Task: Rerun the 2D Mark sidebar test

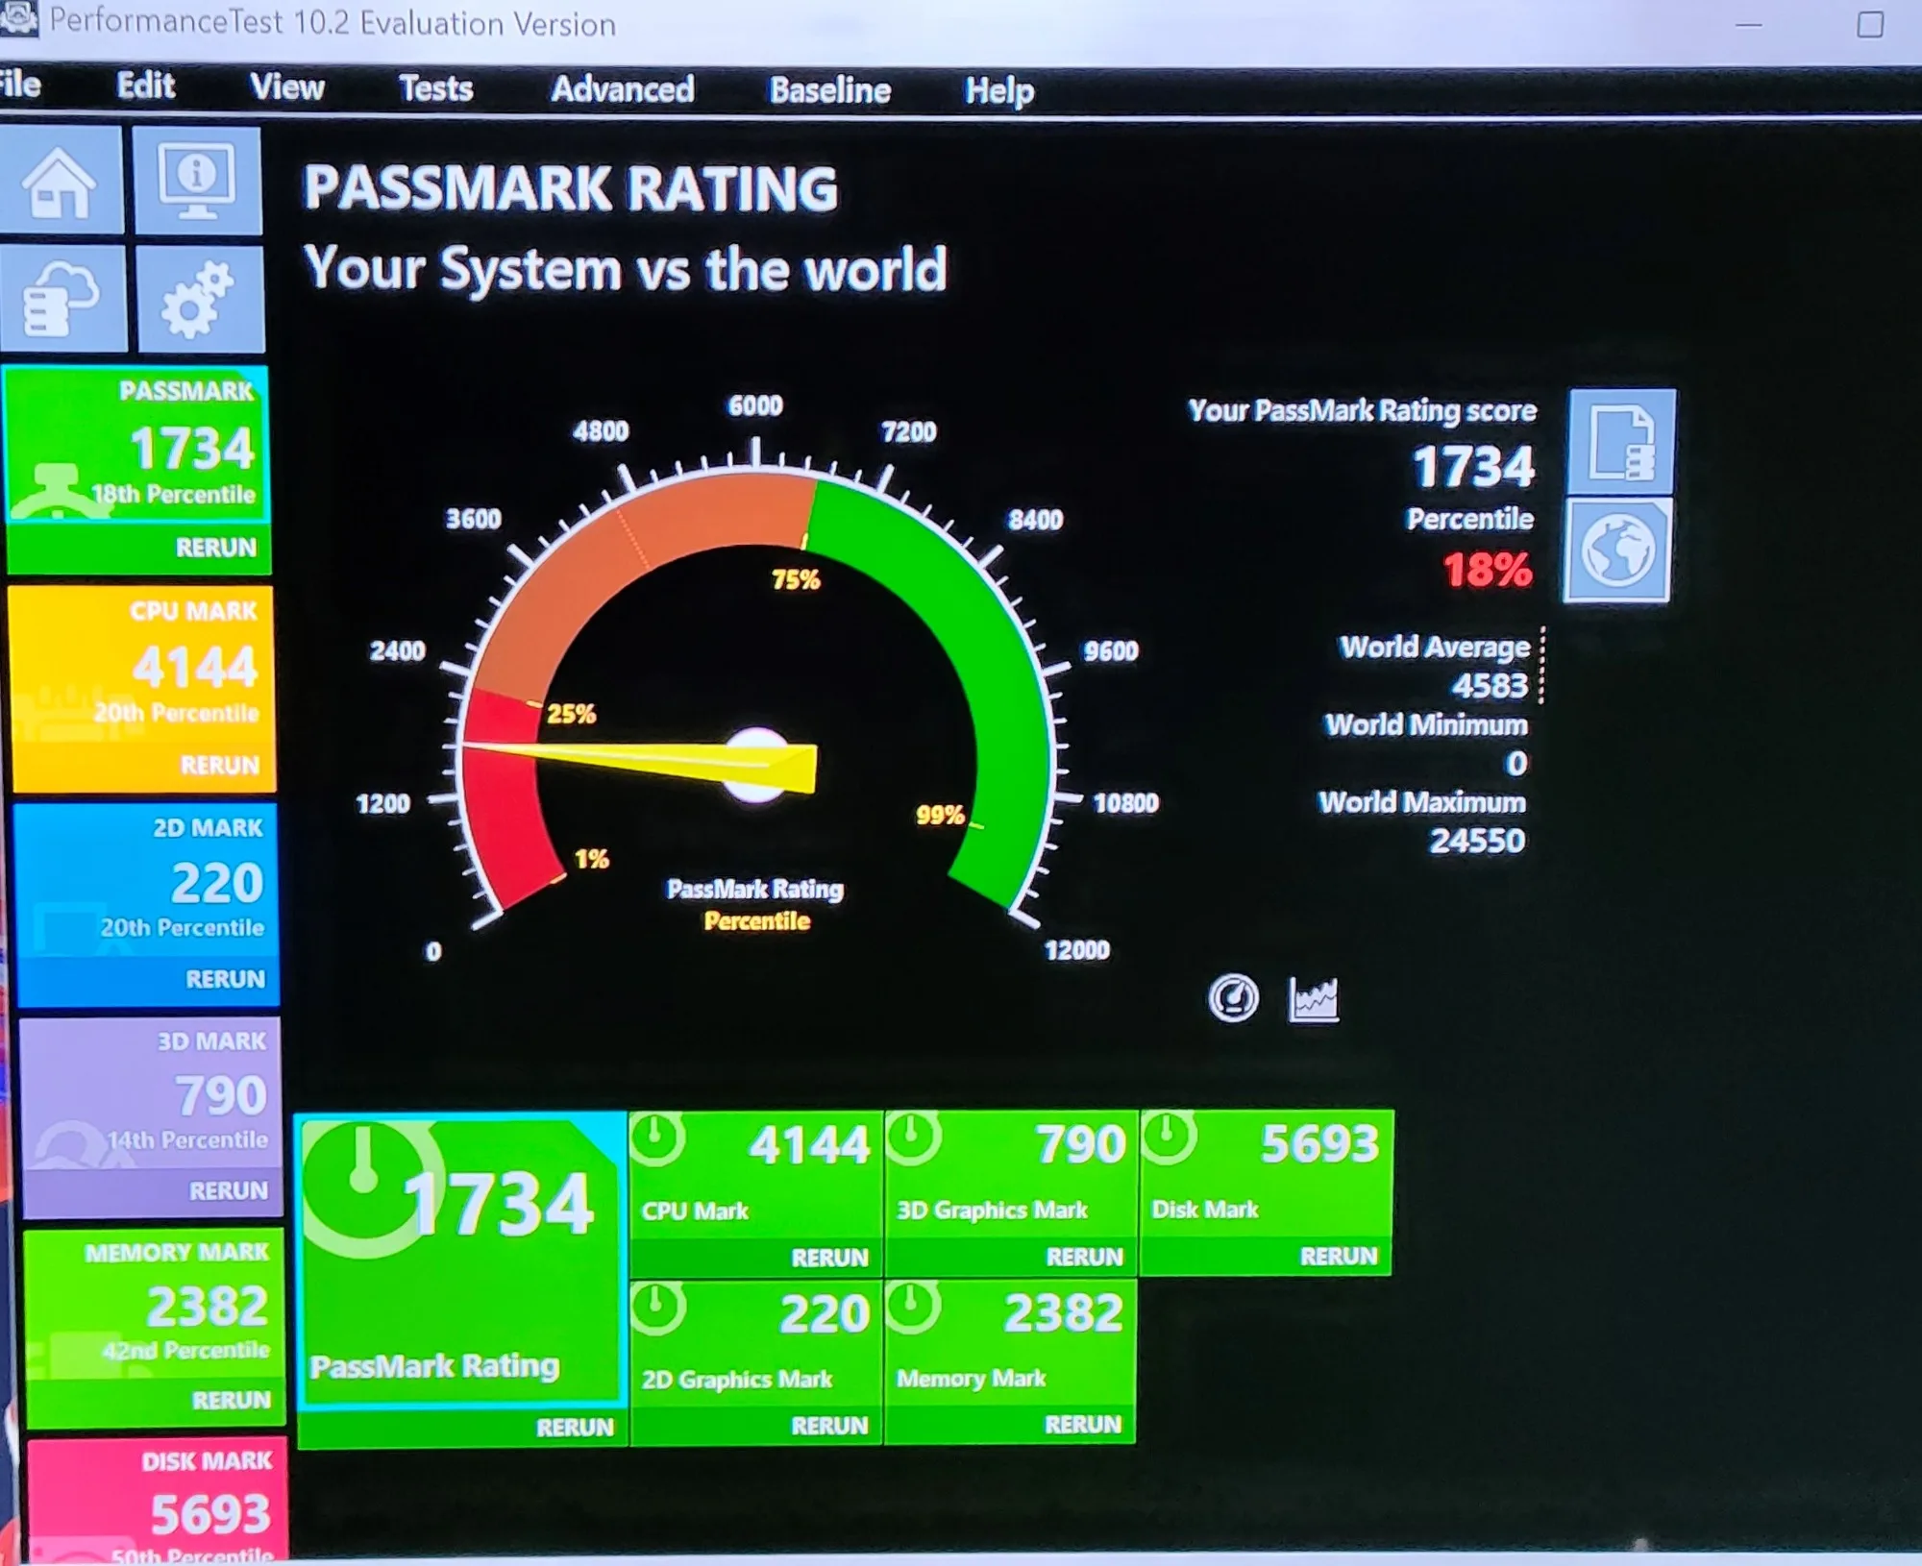Action: point(225,979)
